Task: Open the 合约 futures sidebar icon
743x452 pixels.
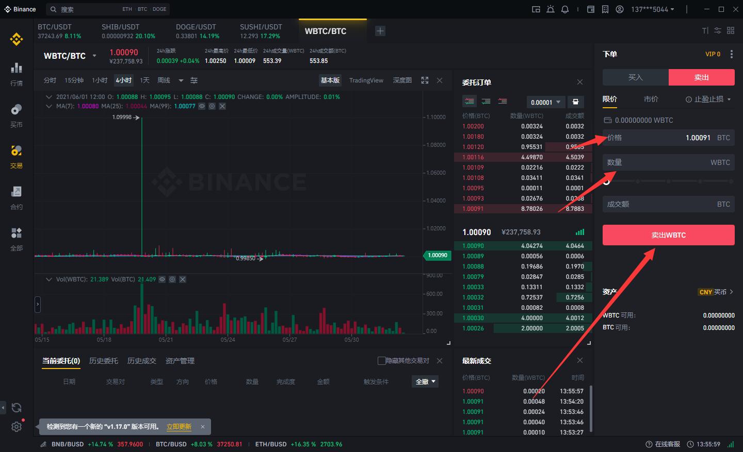Action: coord(17,197)
